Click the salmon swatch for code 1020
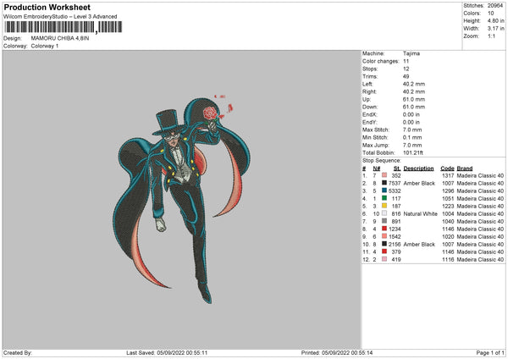This screenshot has height=359, width=508. coord(384,236)
